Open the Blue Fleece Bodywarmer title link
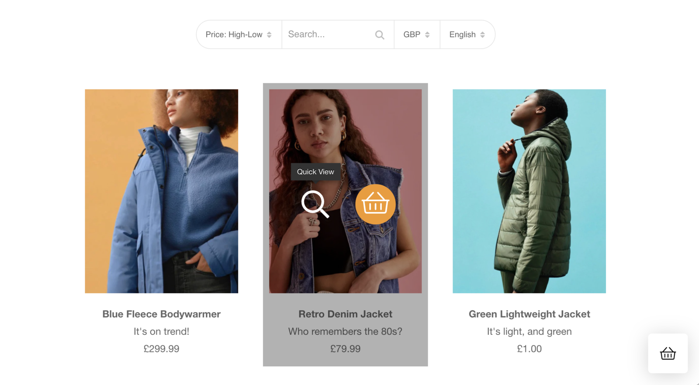699x385 pixels. [x=162, y=314]
